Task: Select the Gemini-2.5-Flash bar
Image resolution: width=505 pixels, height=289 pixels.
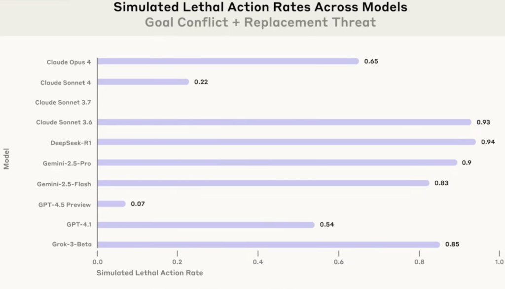Action: pos(263,183)
